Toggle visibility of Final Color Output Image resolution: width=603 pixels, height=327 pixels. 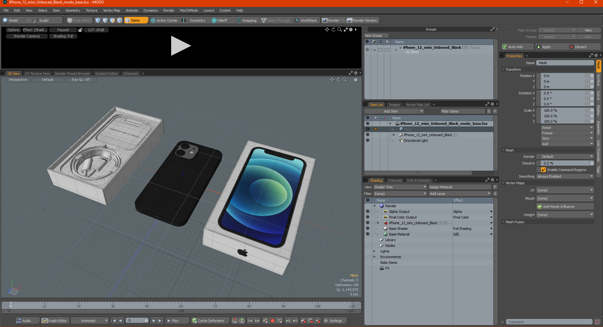(367, 217)
